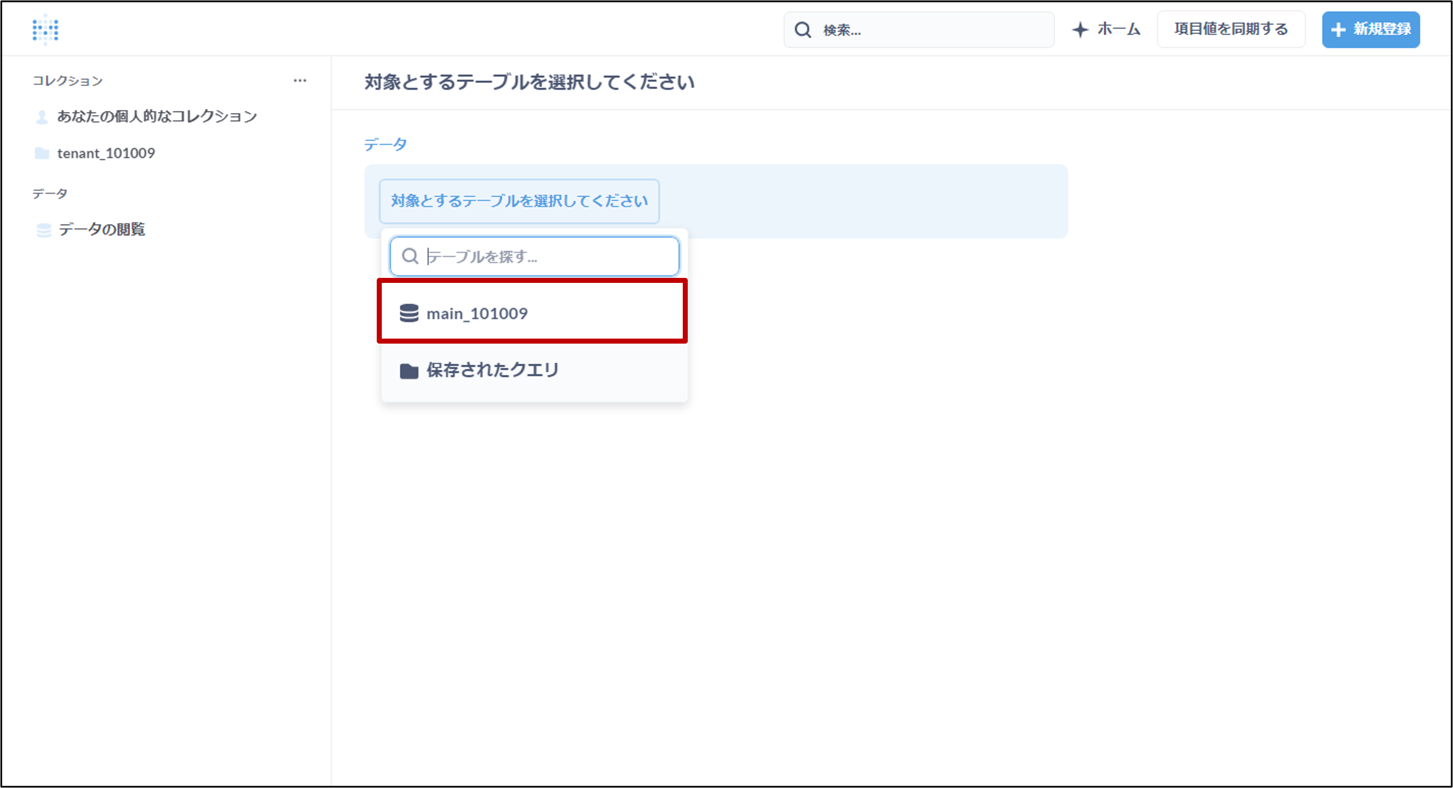
Task: Click the tenant_101009 folder icon
Action: pos(42,153)
